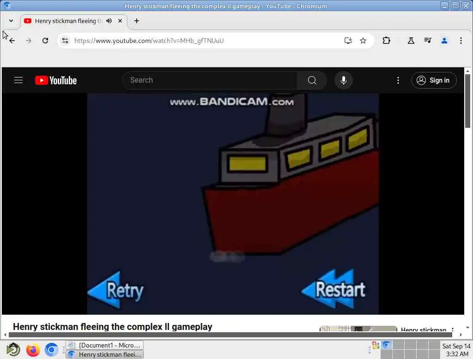Click scroll-left arrow of horizontal scrollbar
Image resolution: width=473 pixels, height=359 pixels.
[5, 335]
